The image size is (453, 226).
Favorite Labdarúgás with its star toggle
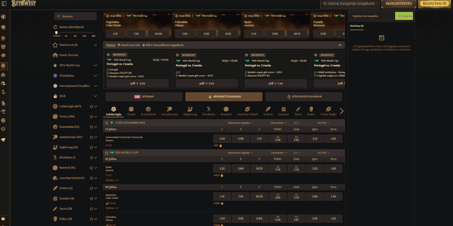(91, 106)
